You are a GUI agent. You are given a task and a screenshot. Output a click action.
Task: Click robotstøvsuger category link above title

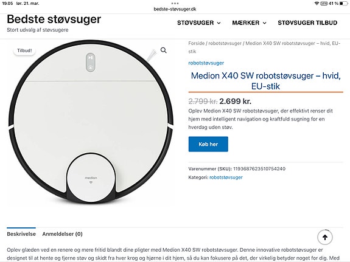point(206,63)
